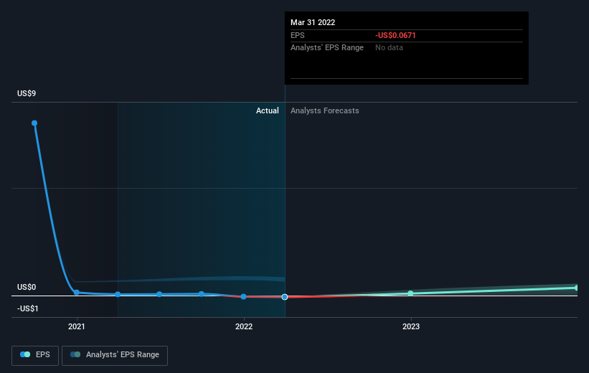Toggle the EPS legend button
The width and height of the screenshot is (589, 373).
point(35,355)
